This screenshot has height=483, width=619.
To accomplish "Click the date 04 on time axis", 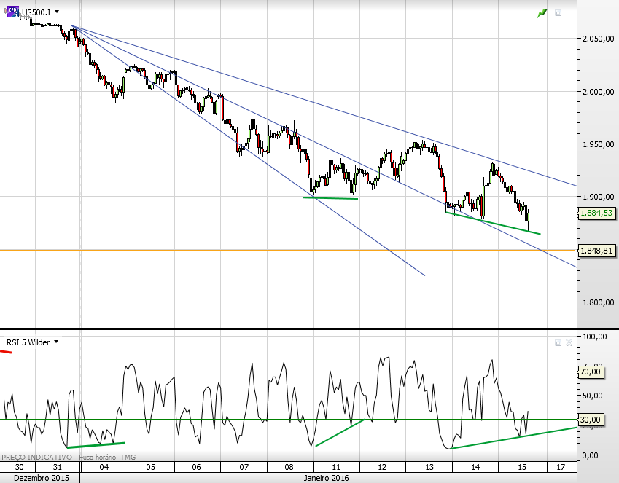I will point(104,467).
